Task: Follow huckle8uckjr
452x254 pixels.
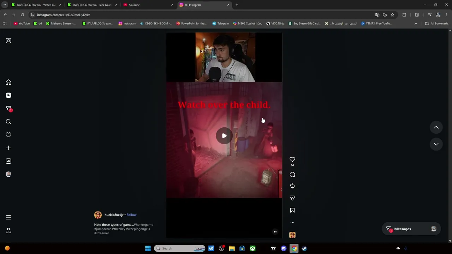Action: [131, 215]
